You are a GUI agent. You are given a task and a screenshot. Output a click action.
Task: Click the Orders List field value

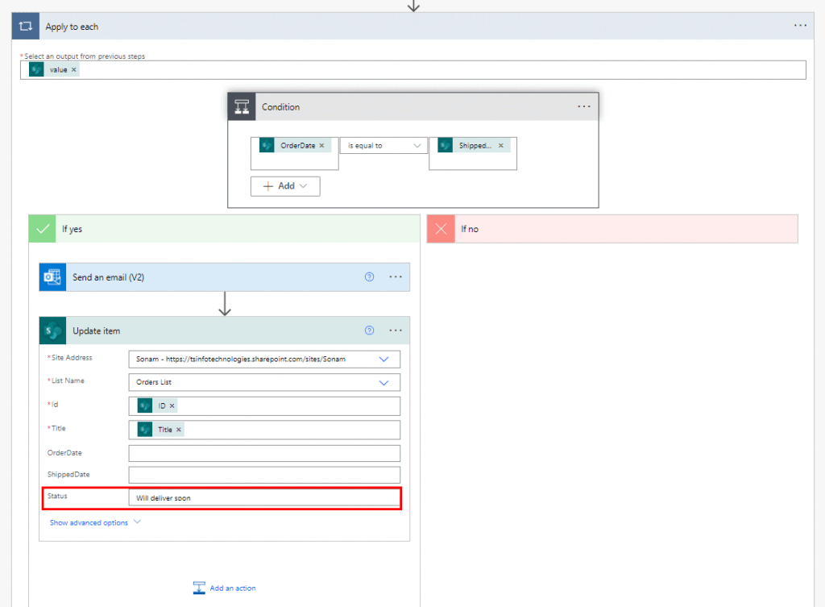(154, 382)
